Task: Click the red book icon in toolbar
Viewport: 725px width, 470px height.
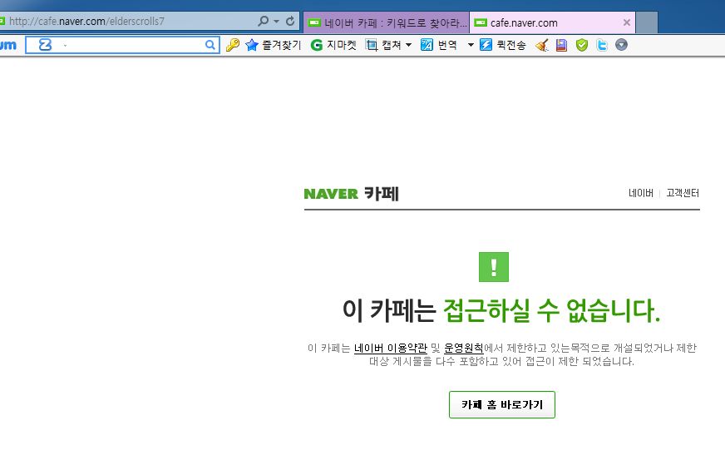Action: [561, 45]
